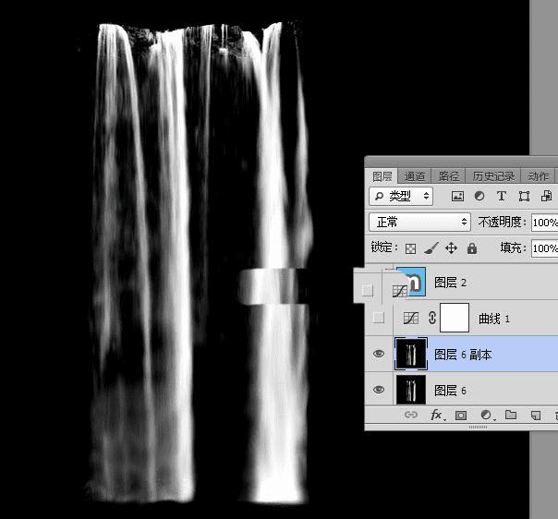The image size is (558, 519).
Task: Select the 曲线 1 white layer mask
Action: 455,318
